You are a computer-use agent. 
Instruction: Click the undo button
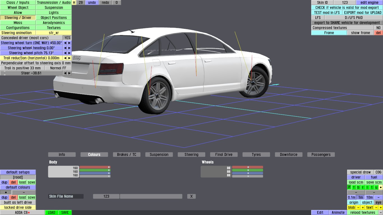[92, 3]
